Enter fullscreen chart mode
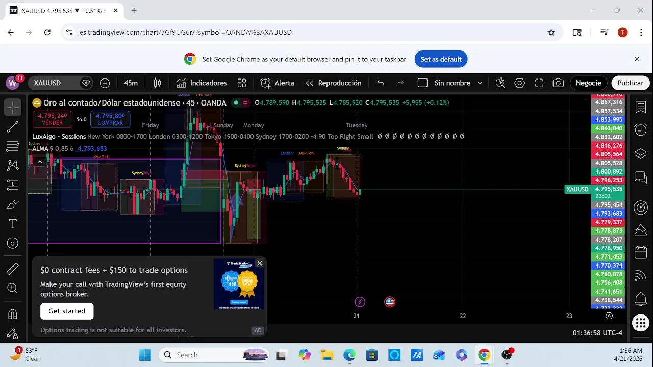Viewport: 653px width, 367px height. point(539,83)
